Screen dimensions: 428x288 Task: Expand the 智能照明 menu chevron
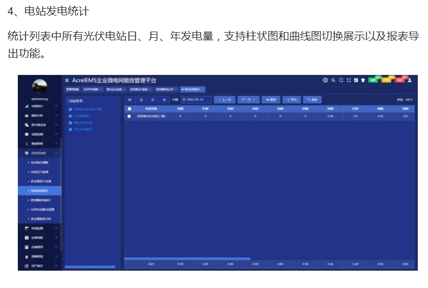[x=56, y=144]
